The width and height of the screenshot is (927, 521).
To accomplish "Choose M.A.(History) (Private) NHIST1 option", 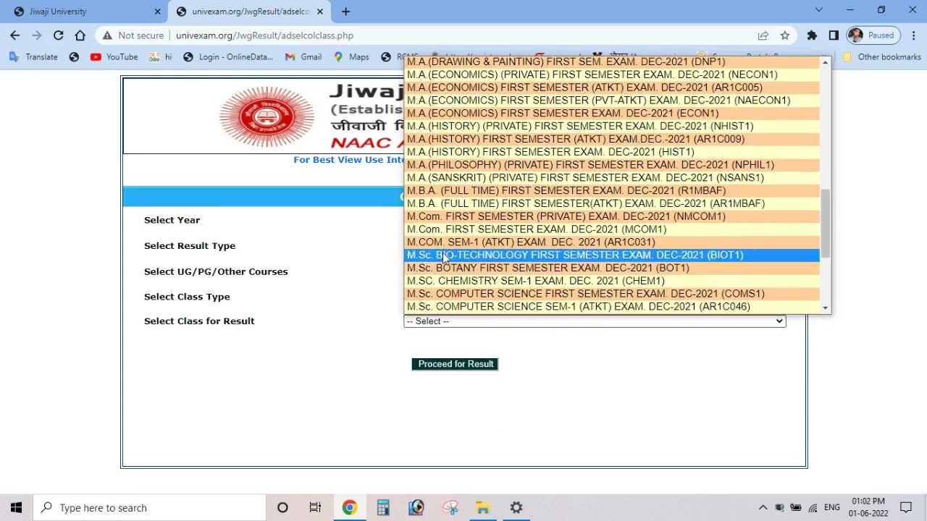I will click(612, 126).
